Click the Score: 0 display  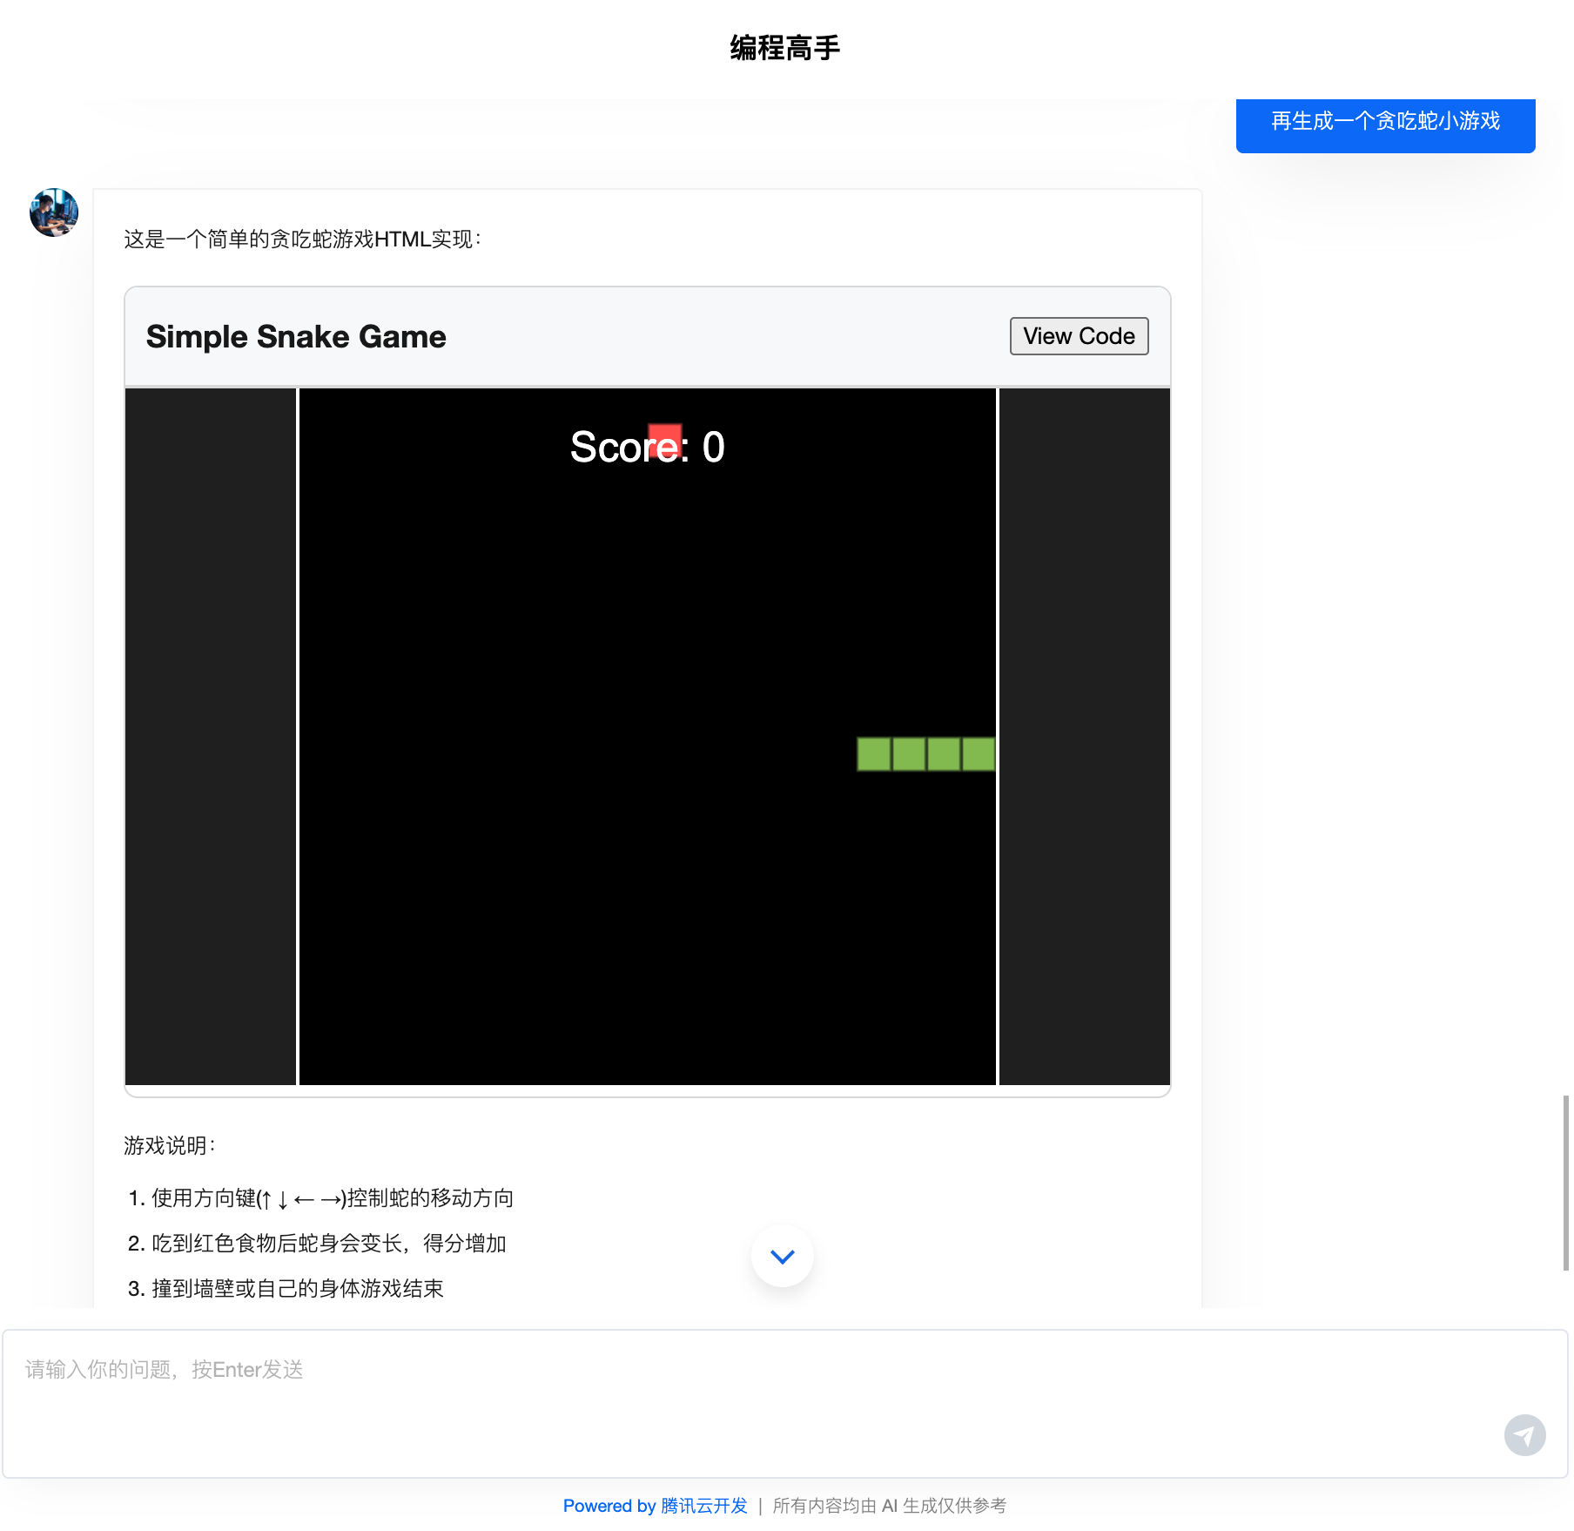[x=647, y=448]
